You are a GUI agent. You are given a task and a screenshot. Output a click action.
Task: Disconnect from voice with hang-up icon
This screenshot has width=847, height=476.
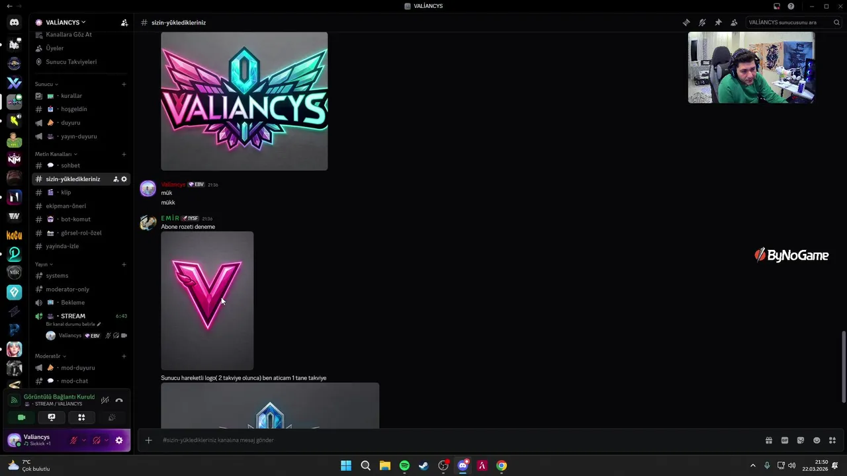119,400
